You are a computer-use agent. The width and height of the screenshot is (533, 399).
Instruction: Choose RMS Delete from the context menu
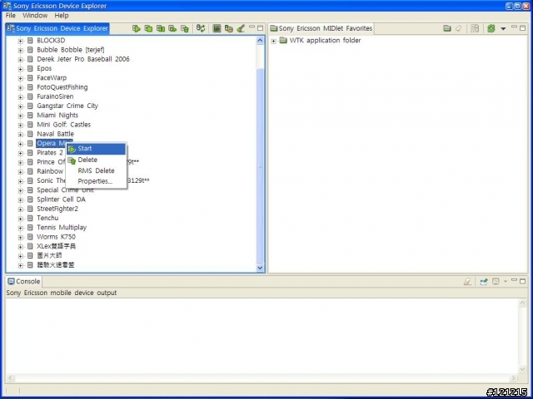(x=97, y=170)
